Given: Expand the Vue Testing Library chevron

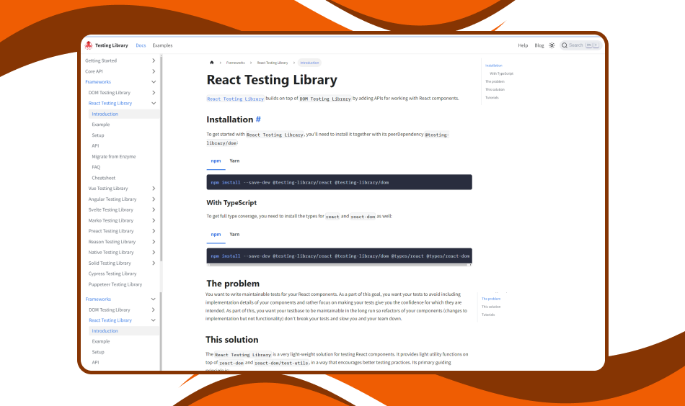Looking at the screenshot, I should point(154,189).
